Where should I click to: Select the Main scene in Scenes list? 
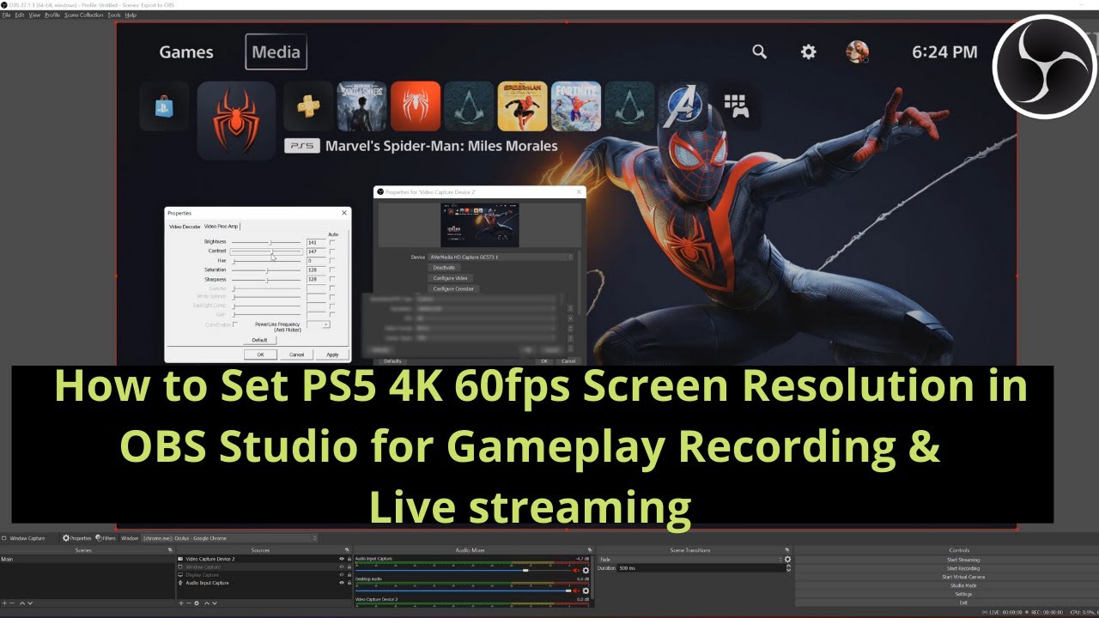click(x=87, y=559)
